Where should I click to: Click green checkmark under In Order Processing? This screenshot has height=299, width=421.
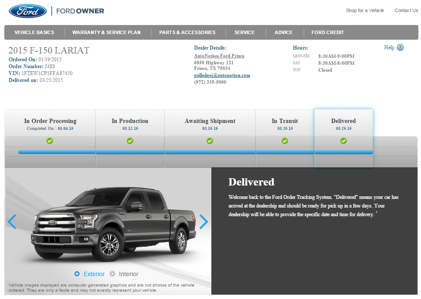50,141
